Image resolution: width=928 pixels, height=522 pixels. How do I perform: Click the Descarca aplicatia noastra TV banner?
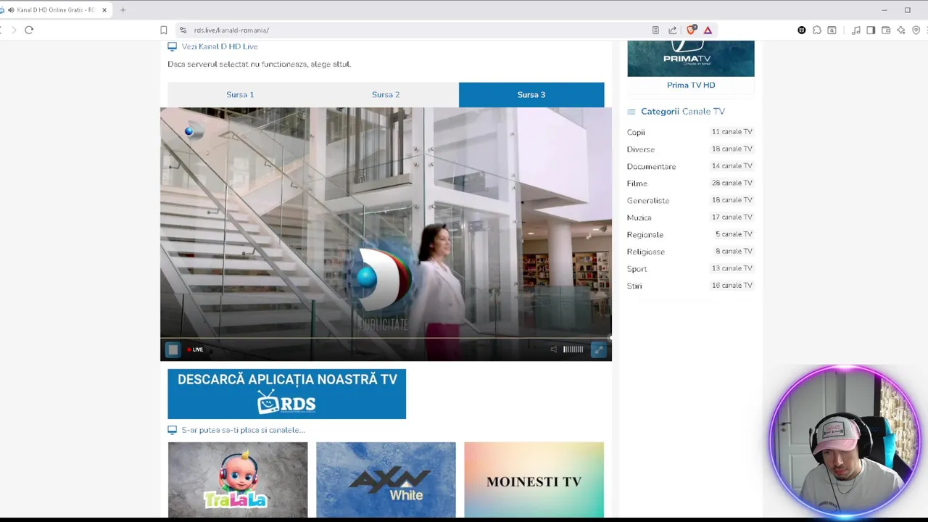pyautogui.click(x=286, y=394)
